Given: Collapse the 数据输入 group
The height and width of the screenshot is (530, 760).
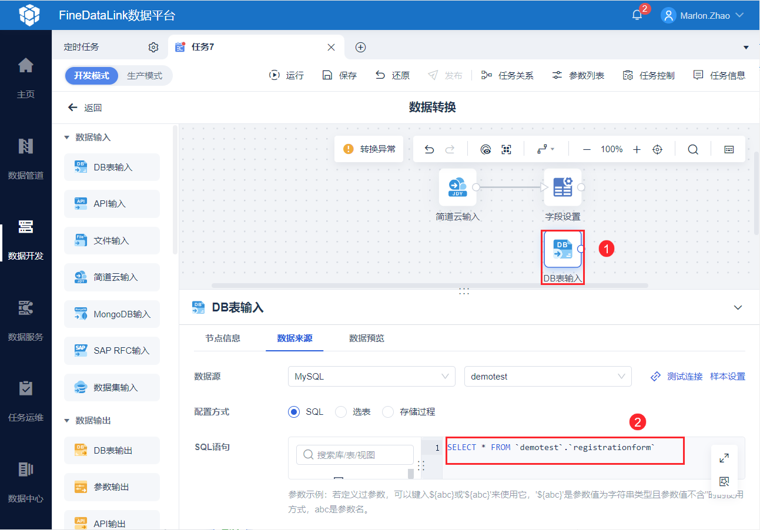Looking at the screenshot, I should [x=66, y=137].
